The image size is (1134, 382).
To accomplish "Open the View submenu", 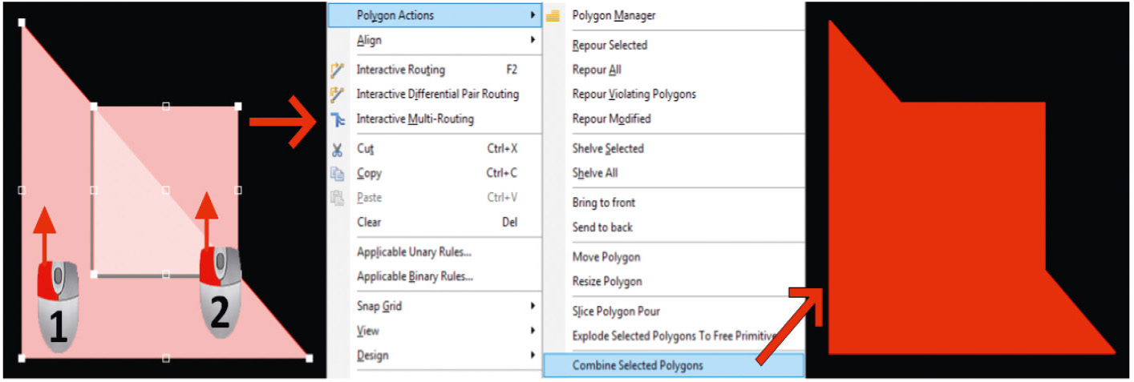I will click(368, 331).
